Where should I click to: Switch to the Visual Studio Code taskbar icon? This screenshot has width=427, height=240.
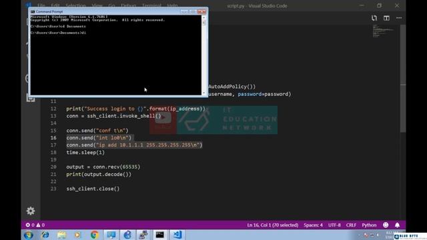point(177,235)
